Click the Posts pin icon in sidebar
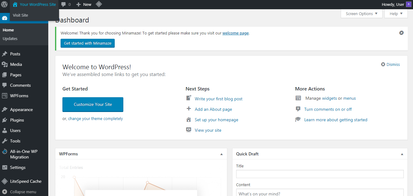 click(5, 54)
